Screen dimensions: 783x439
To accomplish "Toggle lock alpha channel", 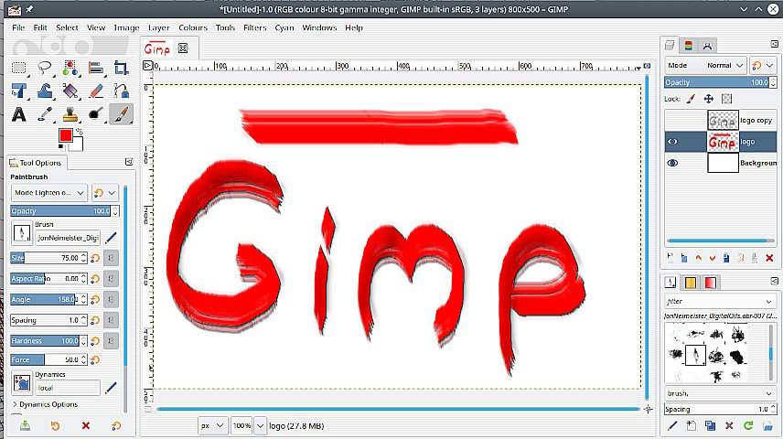I will [727, 99].
